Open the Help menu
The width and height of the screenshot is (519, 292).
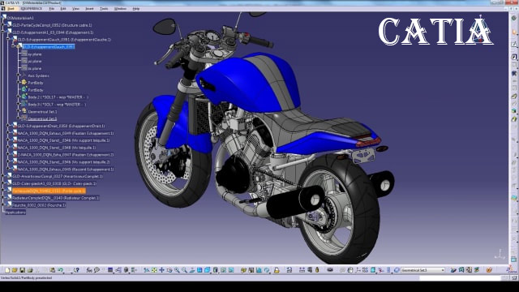click(x=136, y=9)
